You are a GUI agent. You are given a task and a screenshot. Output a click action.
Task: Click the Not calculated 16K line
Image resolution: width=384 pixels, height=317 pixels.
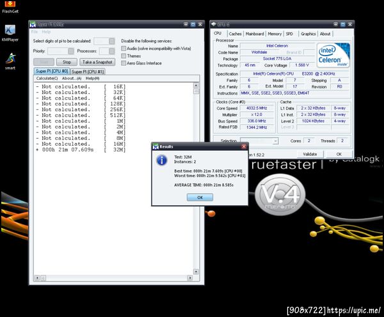81,86
